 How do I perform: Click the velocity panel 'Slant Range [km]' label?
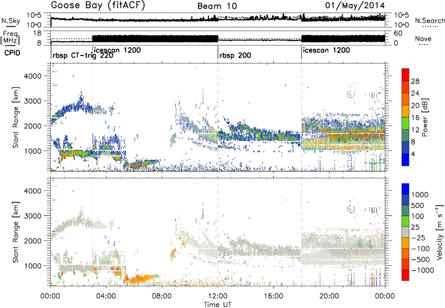16,232
